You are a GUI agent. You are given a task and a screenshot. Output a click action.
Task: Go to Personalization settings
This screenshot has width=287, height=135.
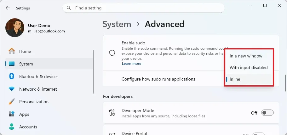coord(49,102)
